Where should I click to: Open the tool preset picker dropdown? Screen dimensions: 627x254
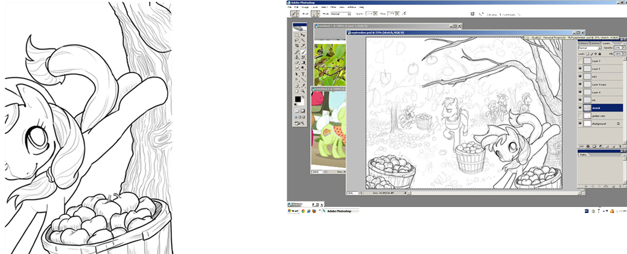[x=298, y=14]
